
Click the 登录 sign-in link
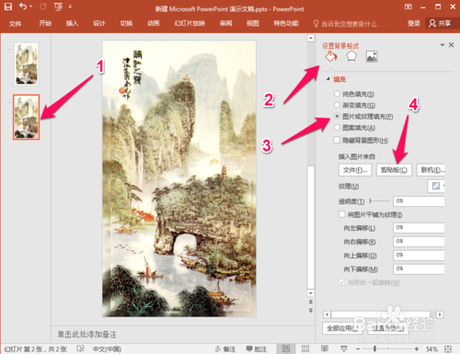click(x=414, y=23)
